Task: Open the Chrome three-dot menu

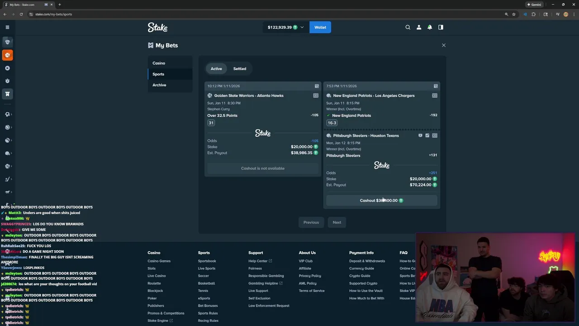Action: click(574, 14)
